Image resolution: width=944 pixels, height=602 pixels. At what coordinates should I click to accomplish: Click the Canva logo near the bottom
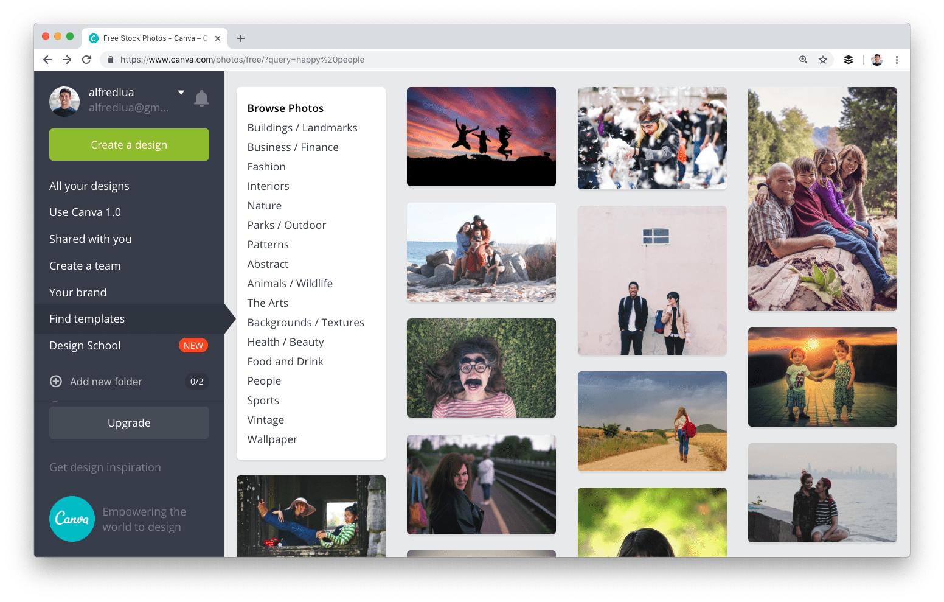pos(72,519)
